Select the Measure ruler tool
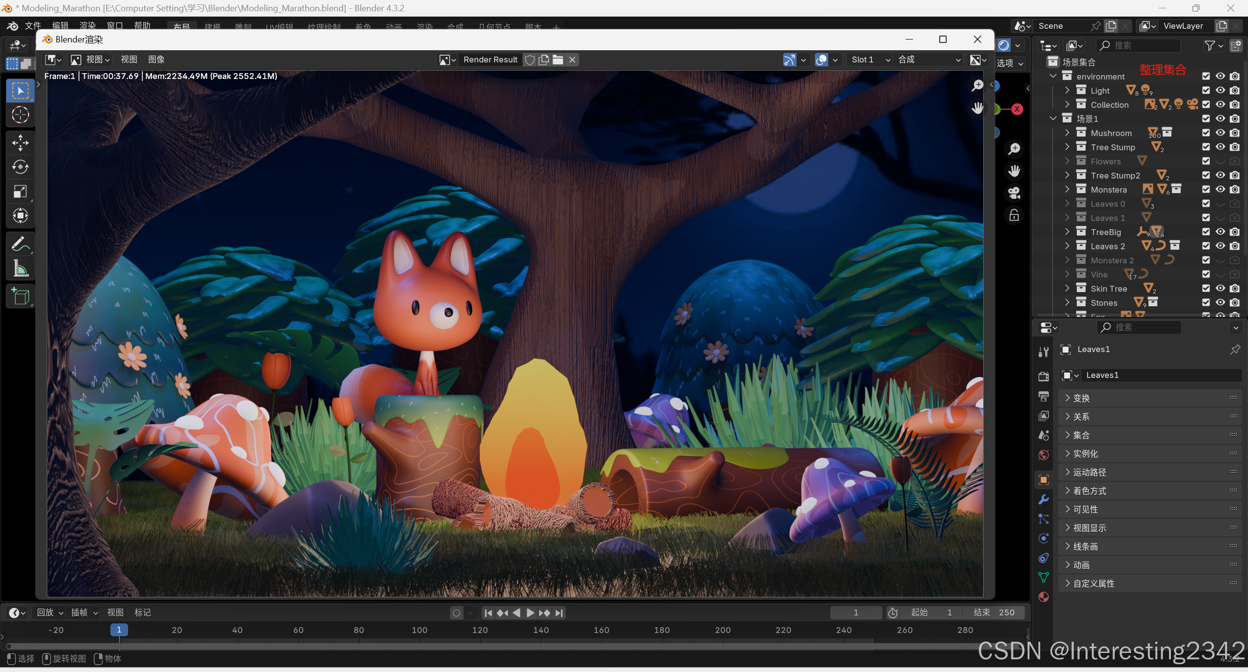 click(x=20, y=268)
